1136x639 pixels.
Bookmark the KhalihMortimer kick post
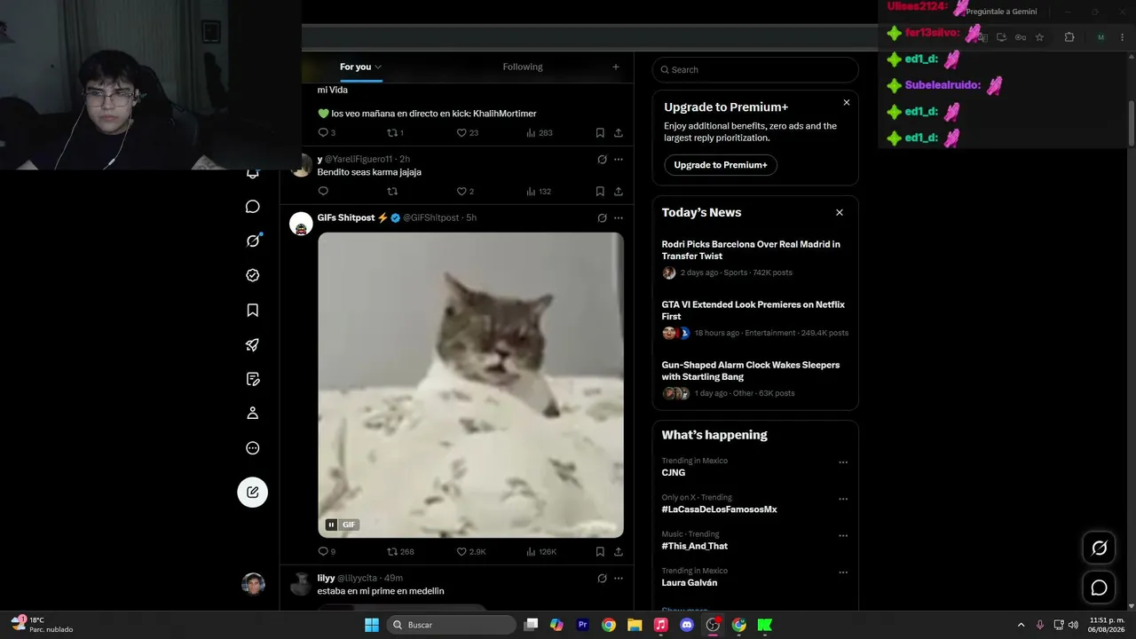(x=600, y=133)
